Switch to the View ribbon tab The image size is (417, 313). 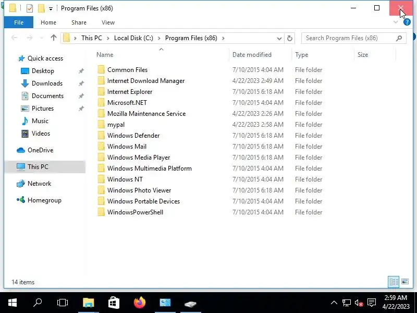108,22
